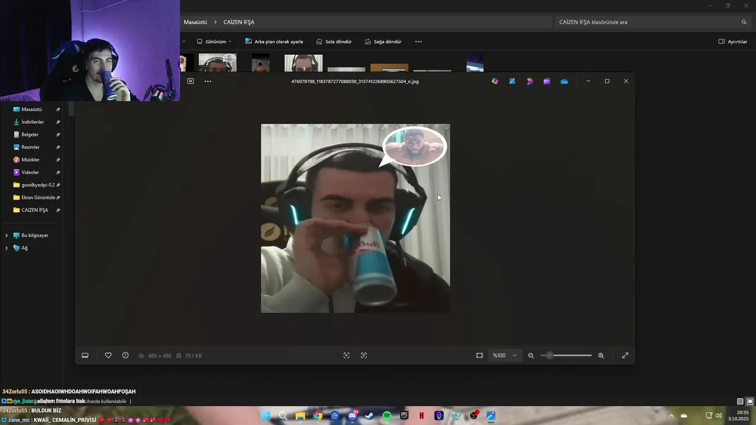
Task: Open Spotify from the taskbar
Action: coord(387,416)
